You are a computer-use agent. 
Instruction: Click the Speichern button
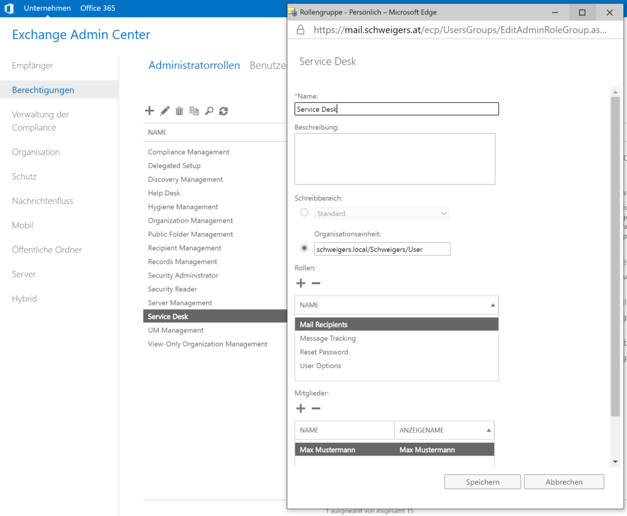482,482
